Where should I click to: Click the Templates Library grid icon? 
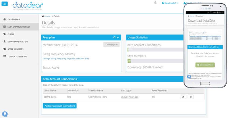[5, 56]
